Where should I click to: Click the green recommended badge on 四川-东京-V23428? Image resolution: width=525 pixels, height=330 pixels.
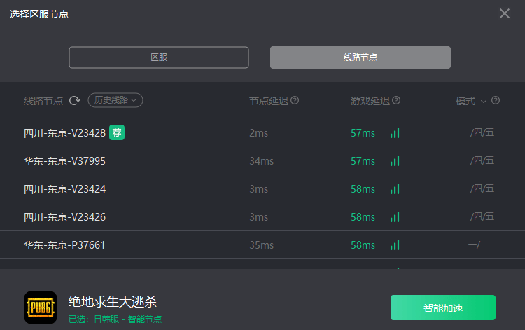[117, 132]
